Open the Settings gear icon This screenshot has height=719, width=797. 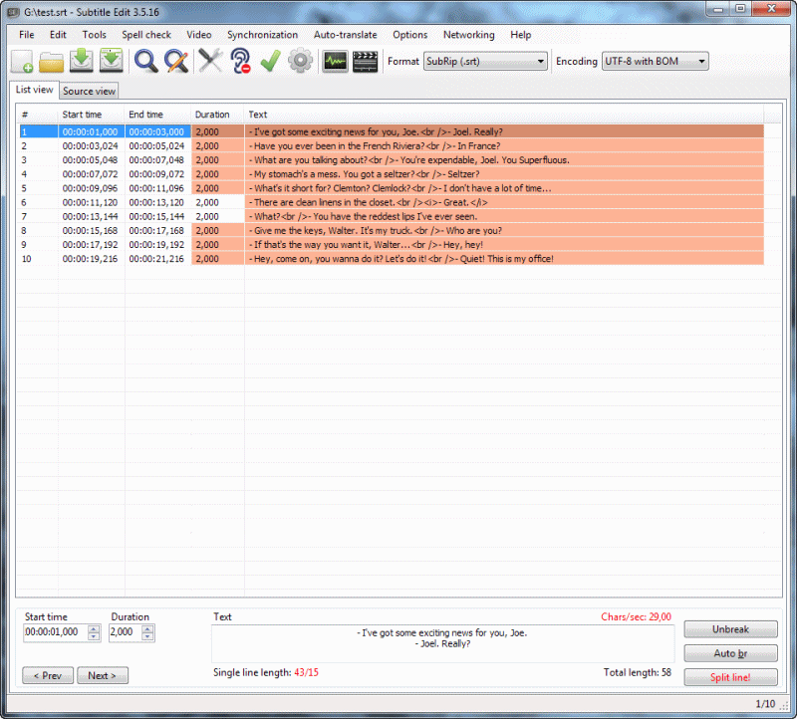coord(301,61)
